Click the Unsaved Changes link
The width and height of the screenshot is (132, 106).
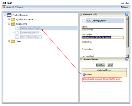click(14, 7)
